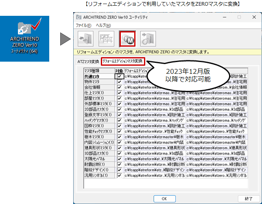Click 太陽光パネル destination path cell
The height and width of the screenshot is (204, 262).
tap(217, 159)
